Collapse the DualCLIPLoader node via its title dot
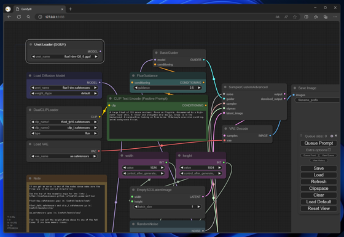 pos(30,110)
